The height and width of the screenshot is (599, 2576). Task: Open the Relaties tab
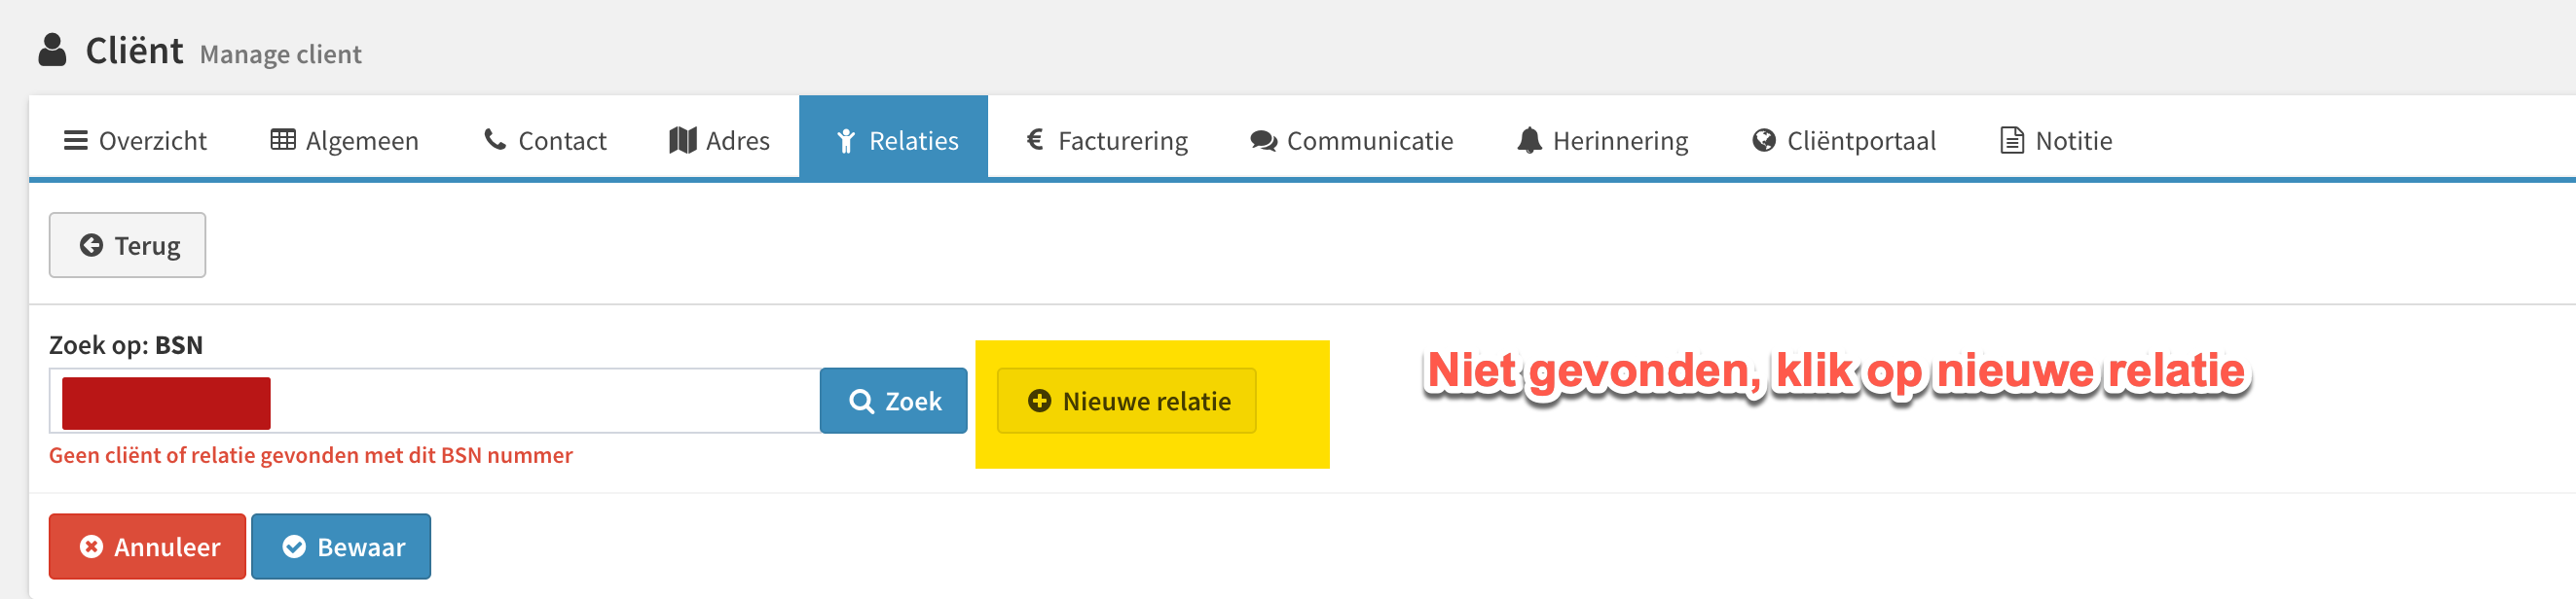click(x=893, y=138)
